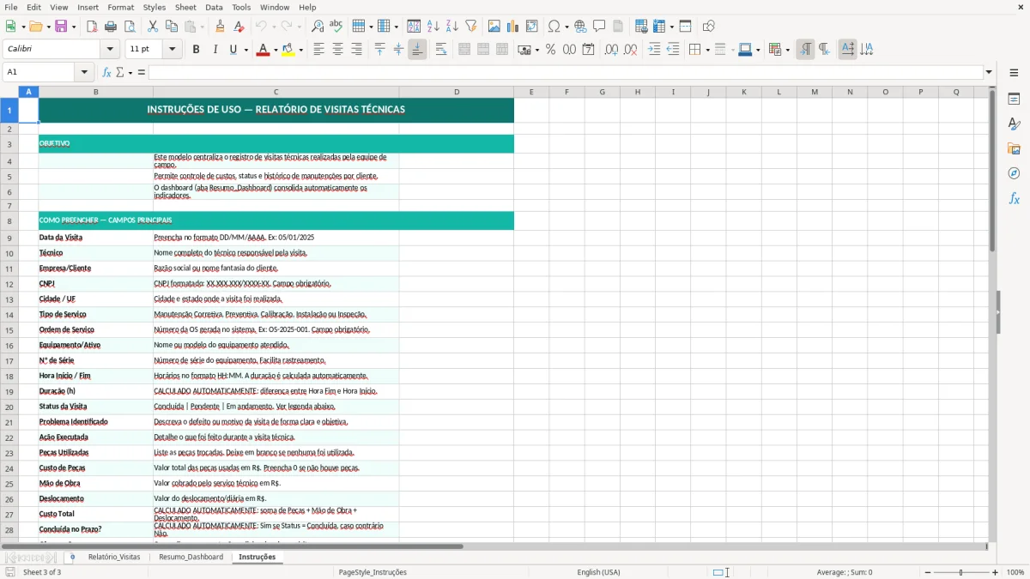Open Name Box dropdown arrow
1030x579 pixels.
point(84,72)
